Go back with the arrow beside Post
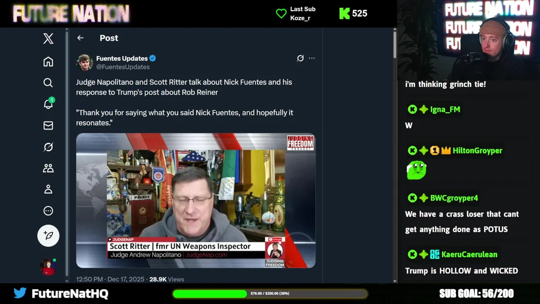 pyautogui.click(x=80, y=38)
